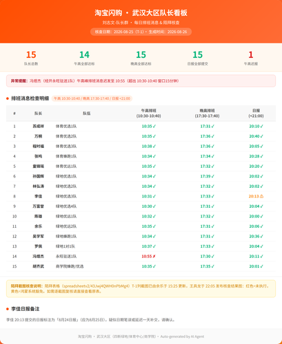Click the 李佳日报备注 section heading

click(26, 309)
